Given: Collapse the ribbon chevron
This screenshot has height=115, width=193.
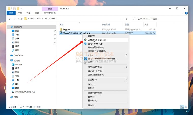Looking at the screenshot, I should point(183,13).
